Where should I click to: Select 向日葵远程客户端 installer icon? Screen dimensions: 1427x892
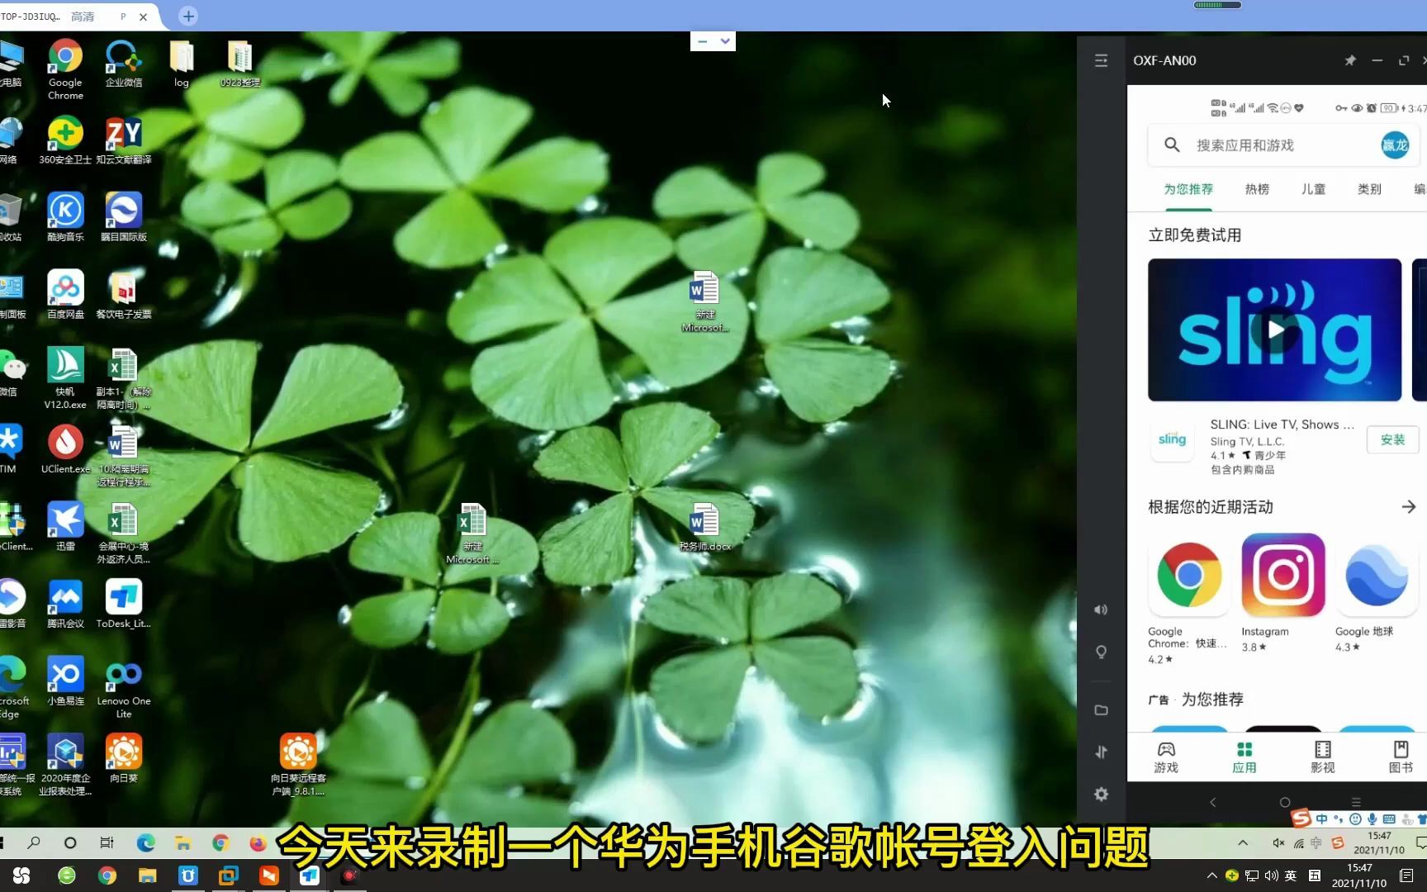(298, 766)
